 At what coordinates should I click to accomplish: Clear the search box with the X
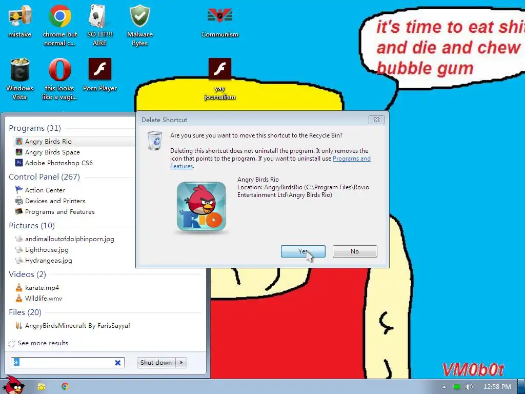118,363
